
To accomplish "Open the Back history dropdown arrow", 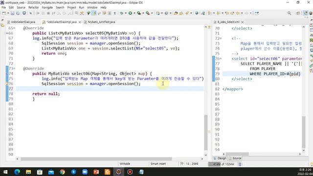I will pos(242,13).
